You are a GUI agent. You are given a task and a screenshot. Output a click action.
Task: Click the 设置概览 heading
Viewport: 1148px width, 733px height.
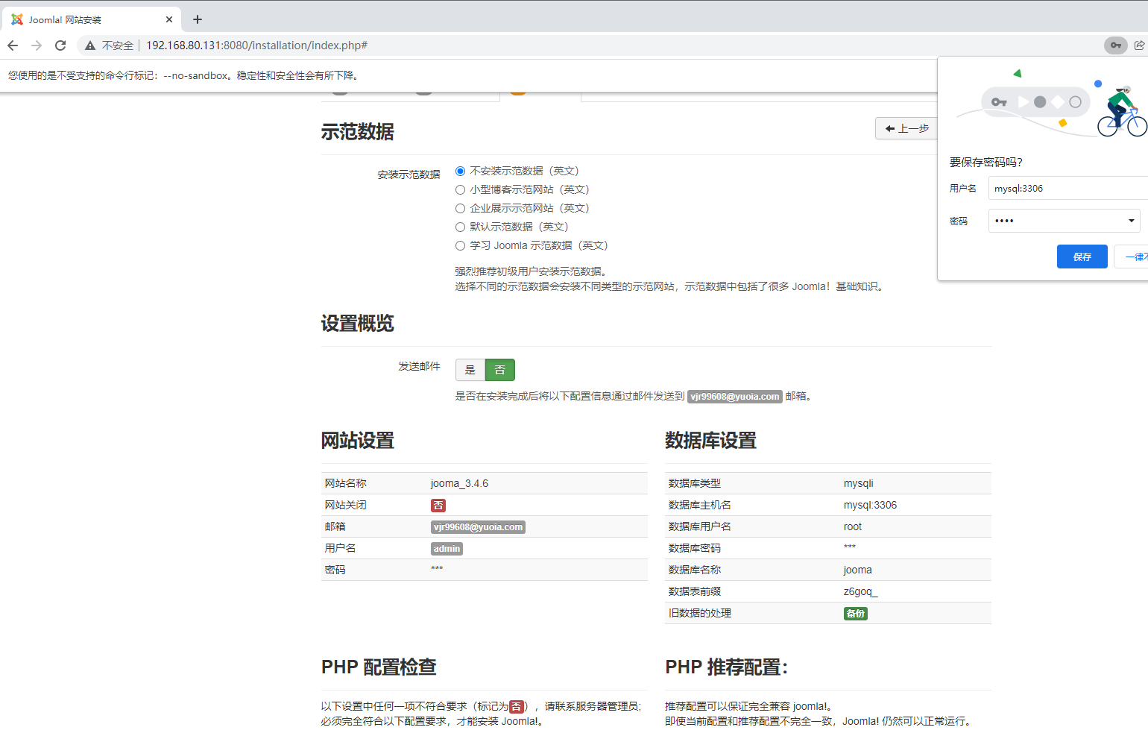[358, 324]
